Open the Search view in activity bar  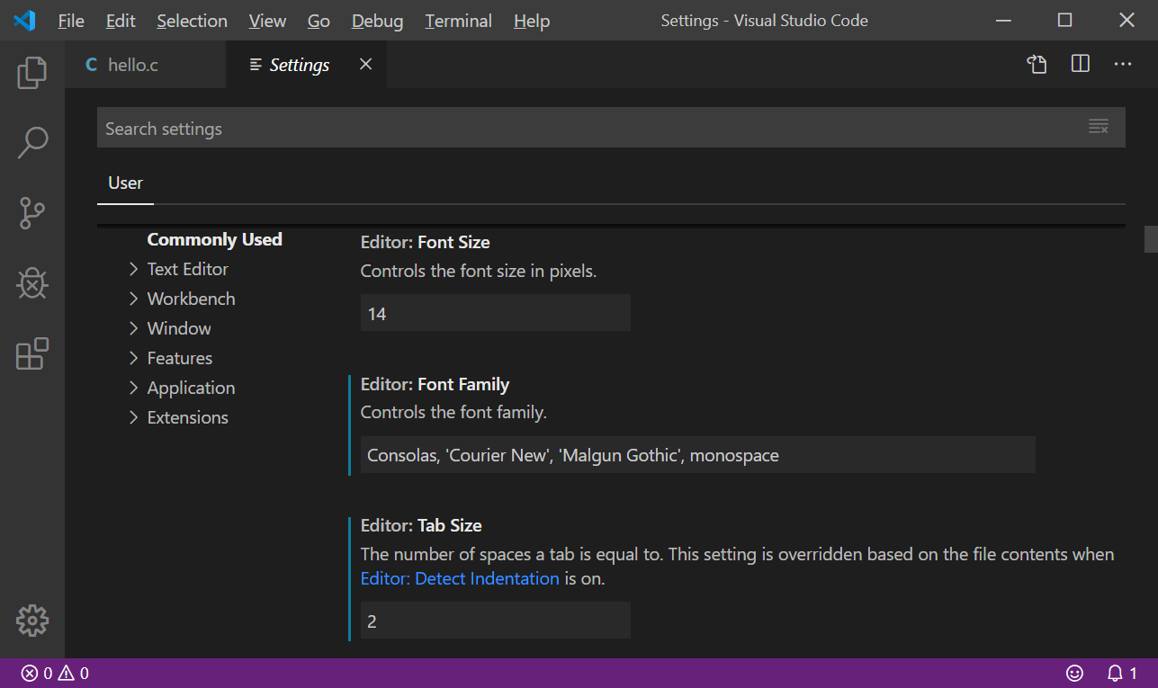click(x=31, y=143)
